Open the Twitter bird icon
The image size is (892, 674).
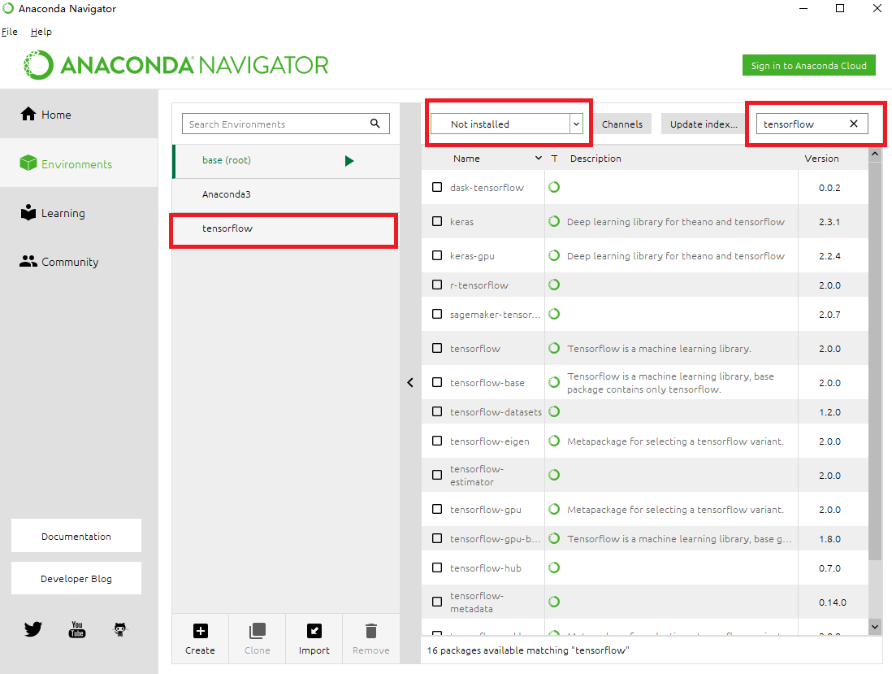33,629
